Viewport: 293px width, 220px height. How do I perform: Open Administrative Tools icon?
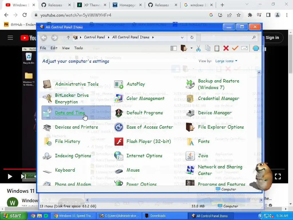coord(47,84)
